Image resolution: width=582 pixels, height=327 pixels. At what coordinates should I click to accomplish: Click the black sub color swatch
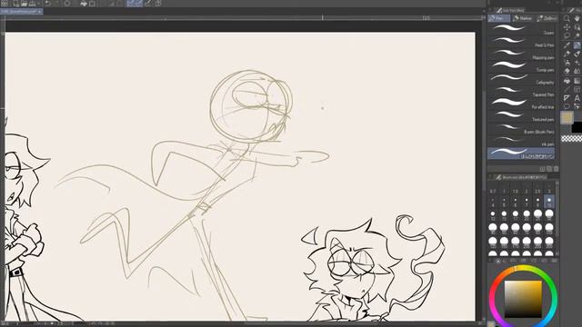577,128
